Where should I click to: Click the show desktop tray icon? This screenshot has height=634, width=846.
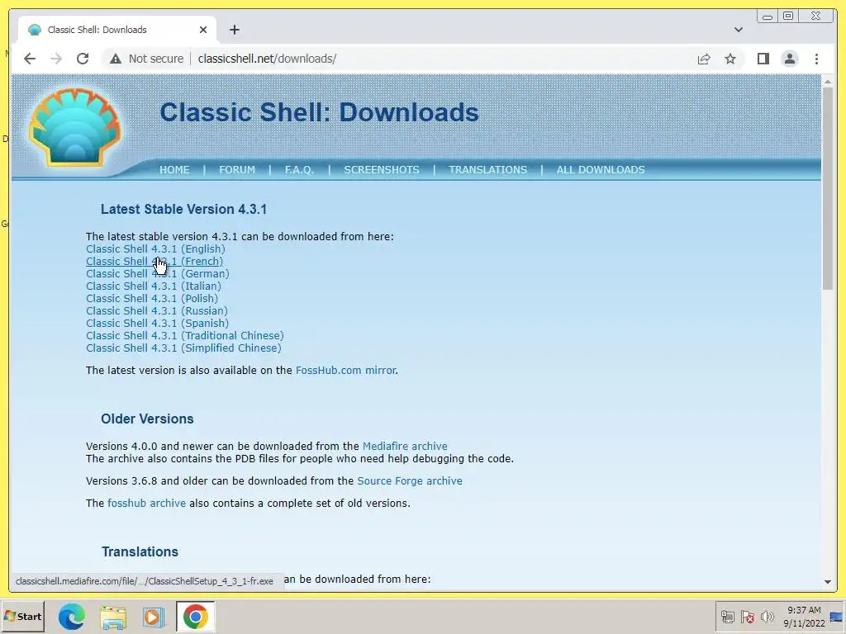point(837,617)
